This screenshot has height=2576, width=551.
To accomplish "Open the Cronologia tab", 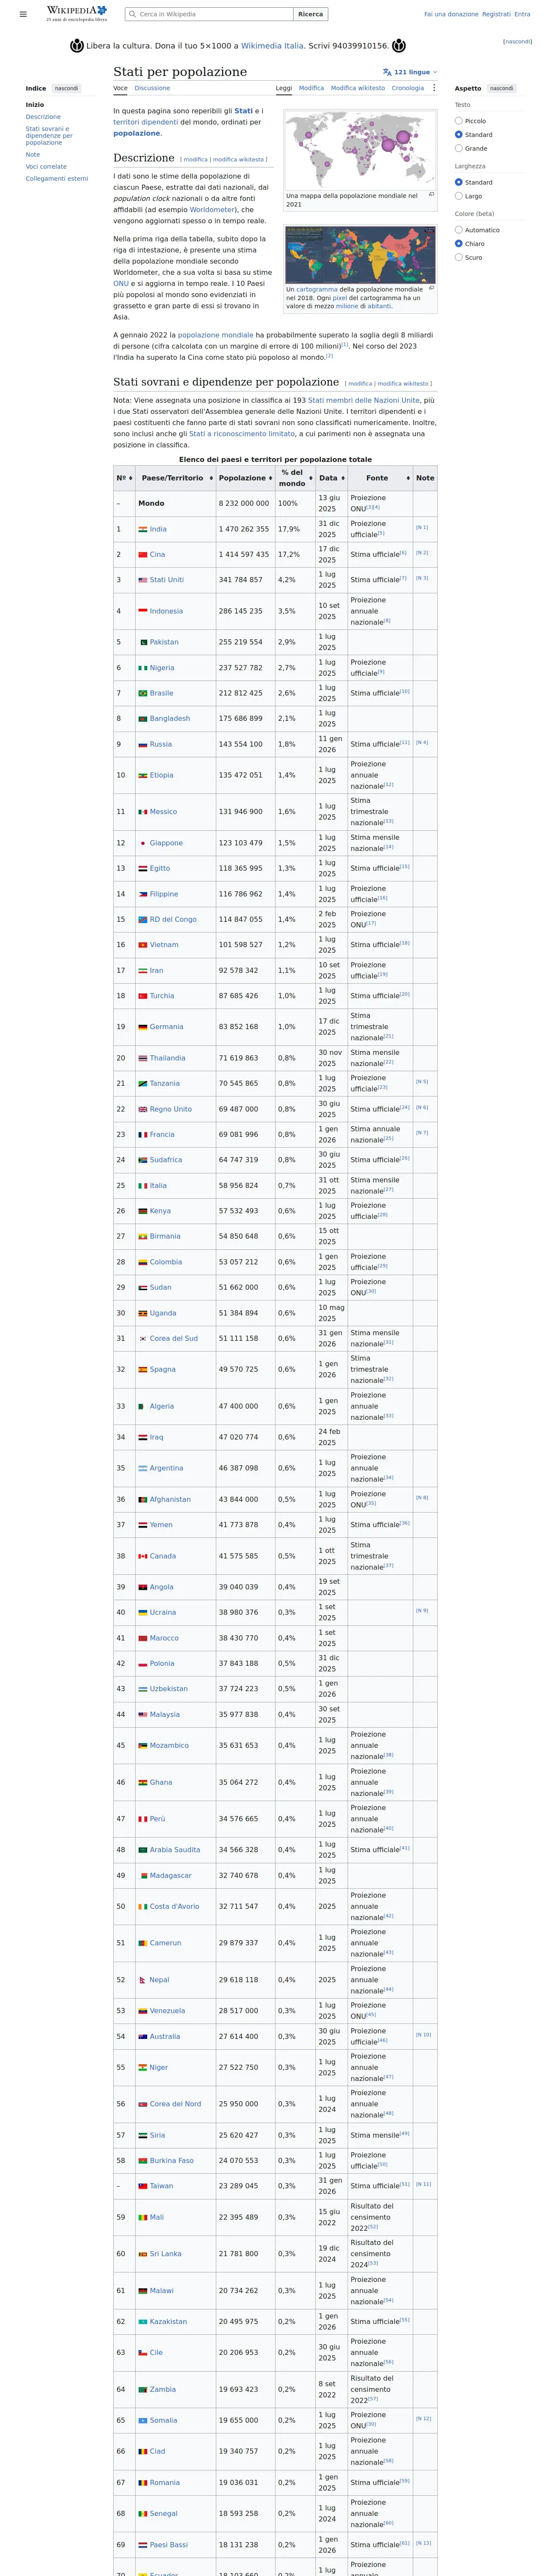I will point(407,88).
